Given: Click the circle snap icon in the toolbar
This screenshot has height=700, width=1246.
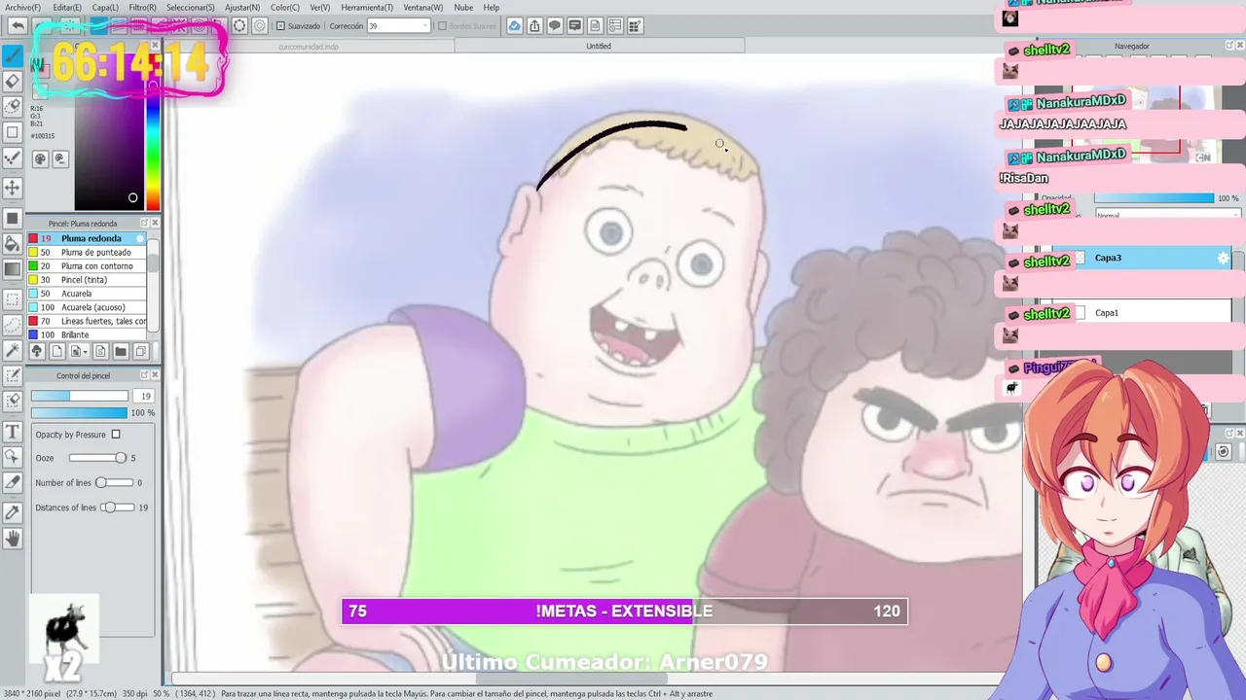Looking at the screenshot, I should (x=239, y=26).
